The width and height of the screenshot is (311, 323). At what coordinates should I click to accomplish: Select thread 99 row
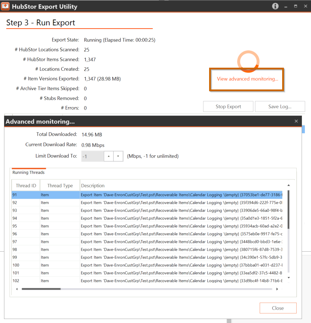coord(147,257)
